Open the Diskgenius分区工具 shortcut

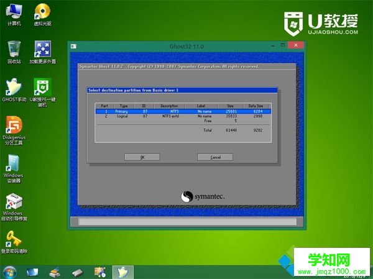14,130
